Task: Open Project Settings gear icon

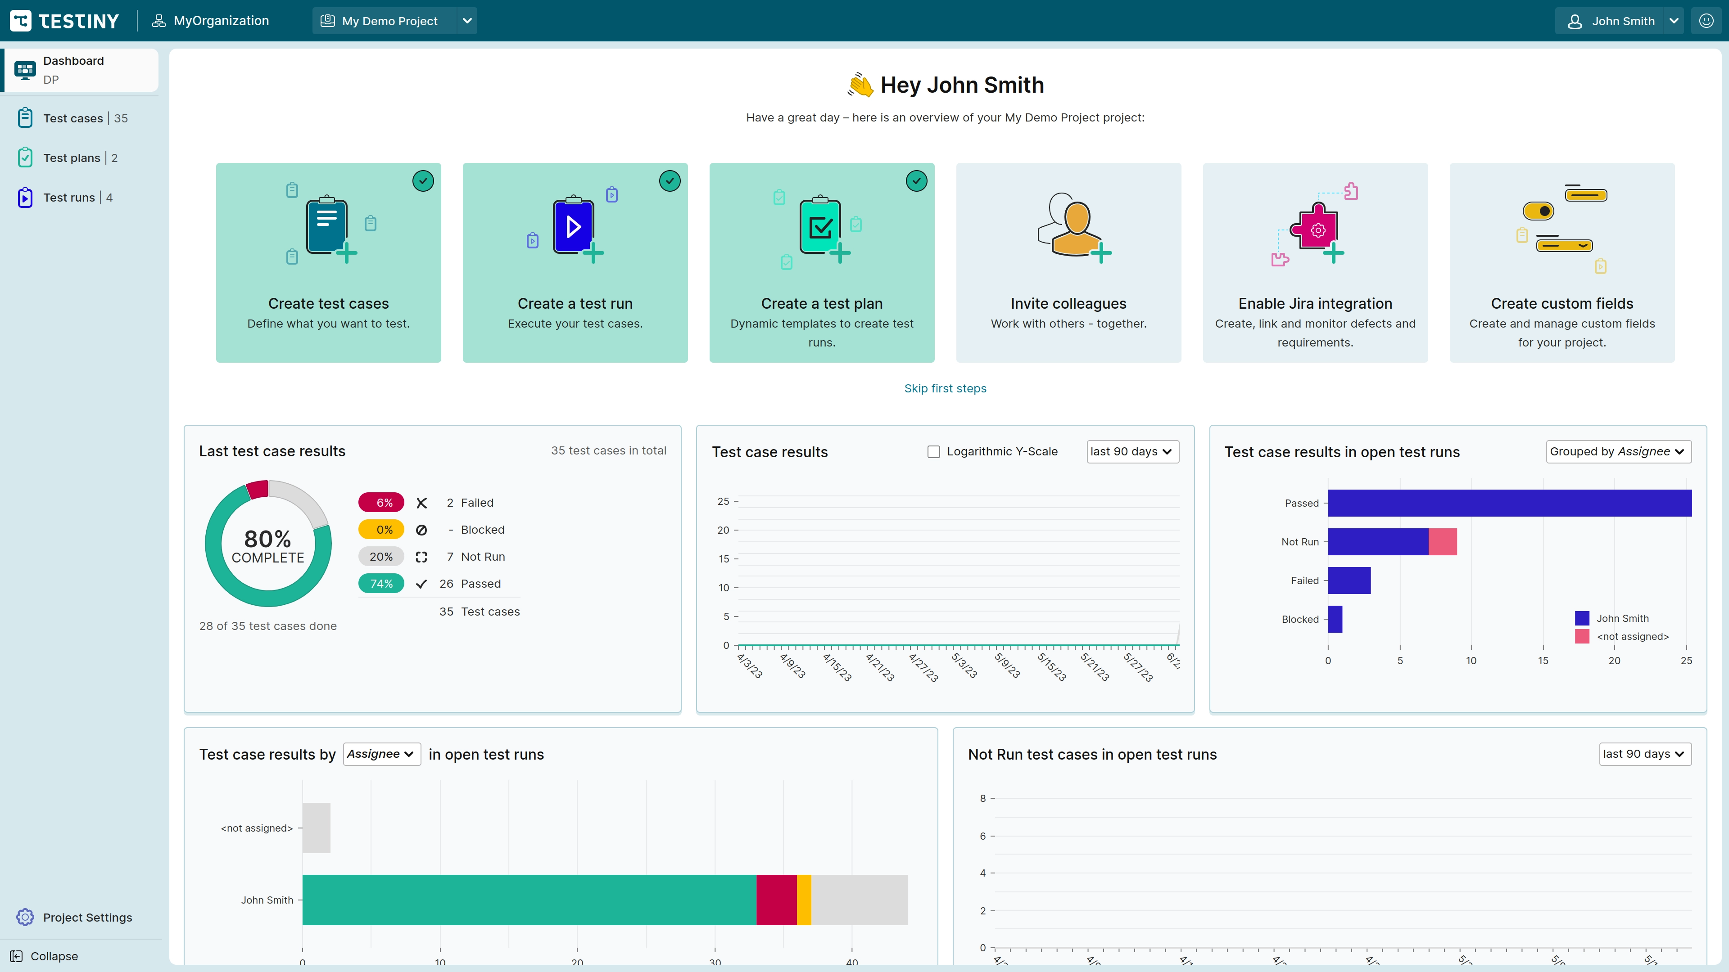Action: [x=25, y=917]
